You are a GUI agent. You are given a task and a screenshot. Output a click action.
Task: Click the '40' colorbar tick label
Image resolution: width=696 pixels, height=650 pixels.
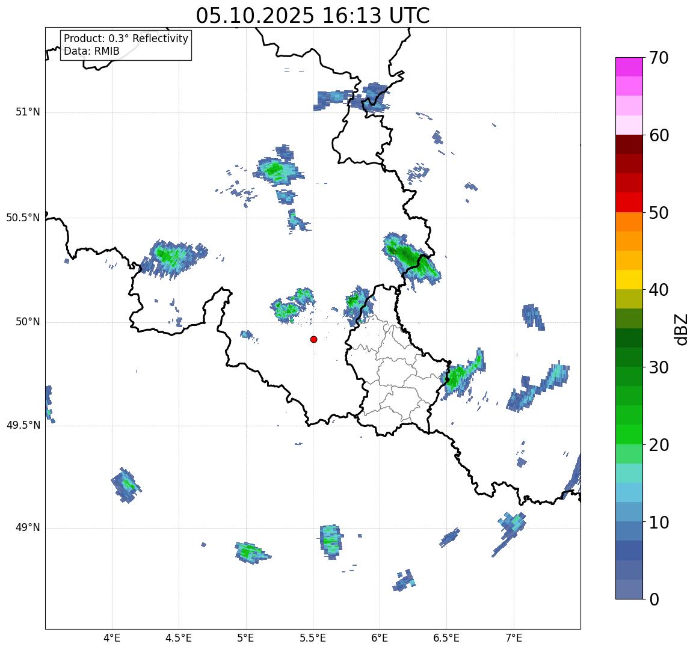tap(659, 290)
